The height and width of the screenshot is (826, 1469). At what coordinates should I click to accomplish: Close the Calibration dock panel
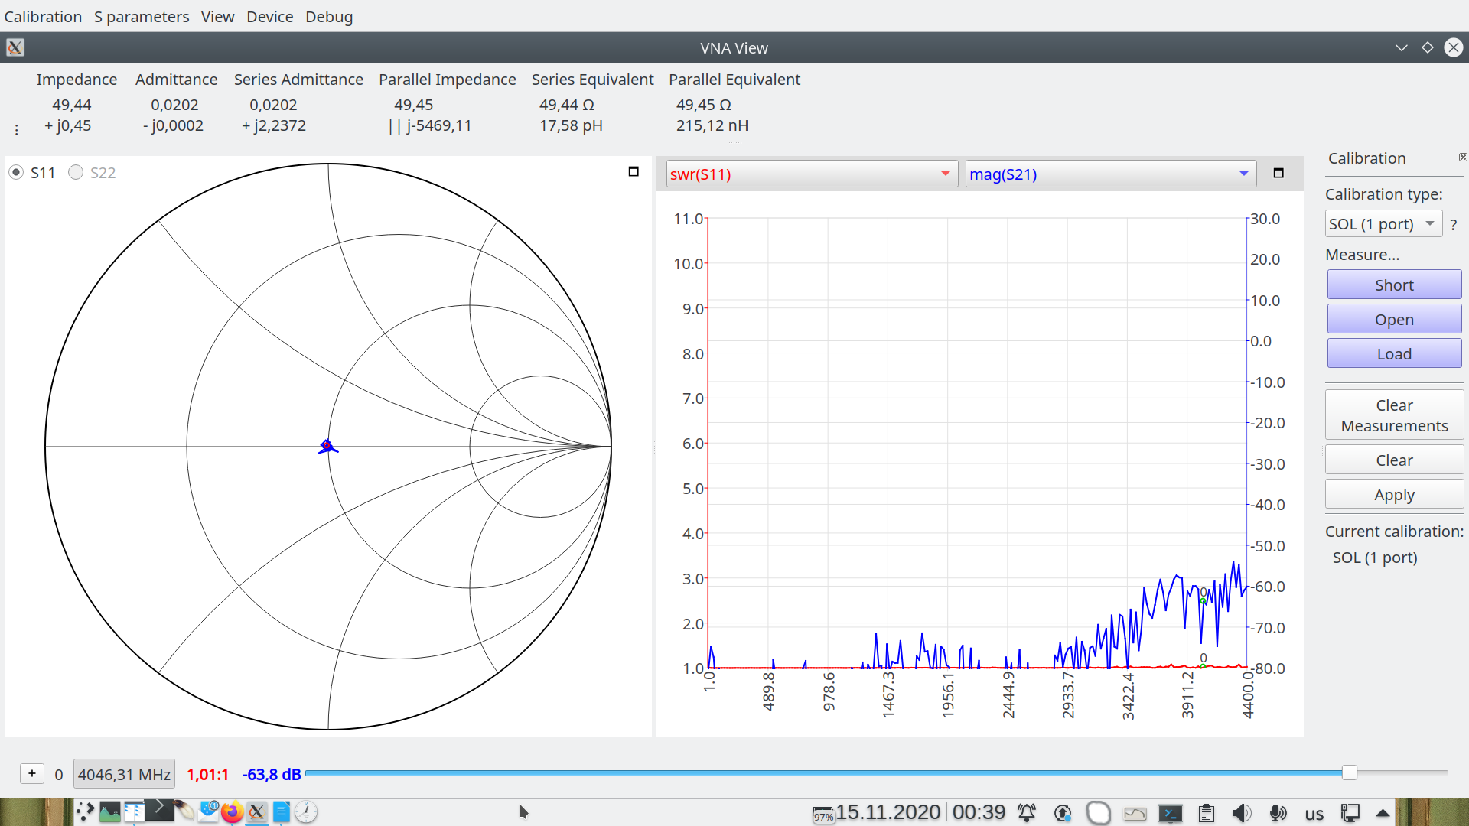(1462, 158)
